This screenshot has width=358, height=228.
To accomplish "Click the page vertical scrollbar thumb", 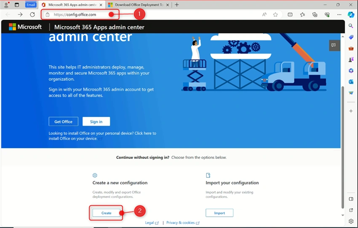I will (342, 148).
